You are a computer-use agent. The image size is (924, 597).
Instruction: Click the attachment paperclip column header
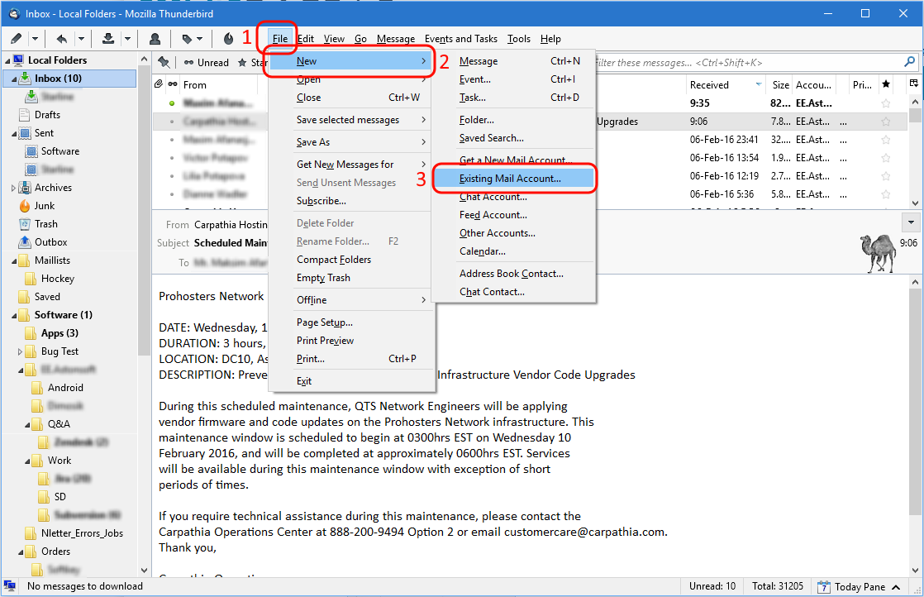[x=159, y=84]
